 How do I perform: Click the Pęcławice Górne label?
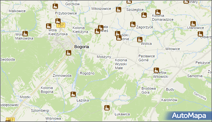[146, 58]
